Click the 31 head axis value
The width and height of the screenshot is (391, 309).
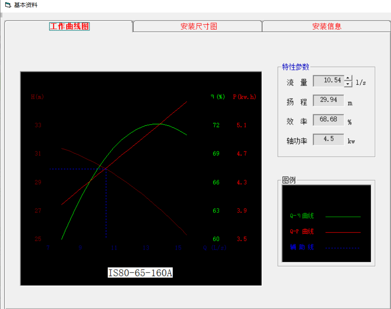coord(38,154)
